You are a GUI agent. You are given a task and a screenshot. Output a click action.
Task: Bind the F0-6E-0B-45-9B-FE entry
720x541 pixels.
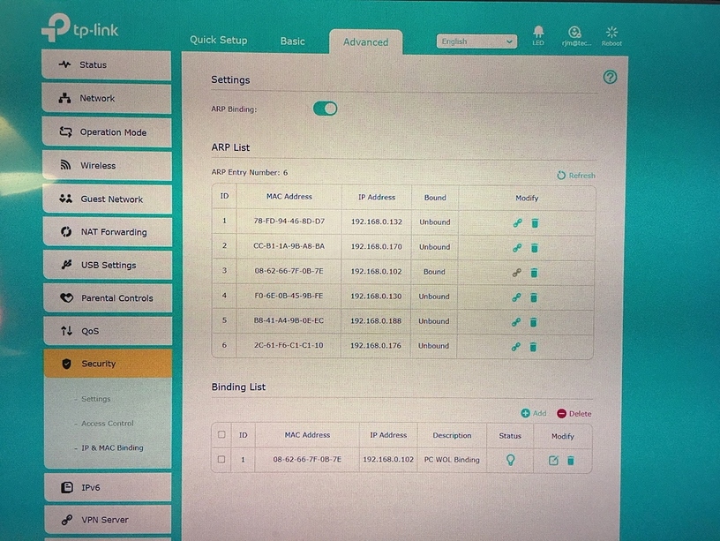[x=516, y=297]
